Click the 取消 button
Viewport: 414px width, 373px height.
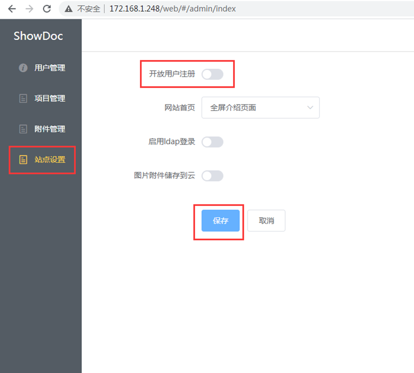(266, 220)
